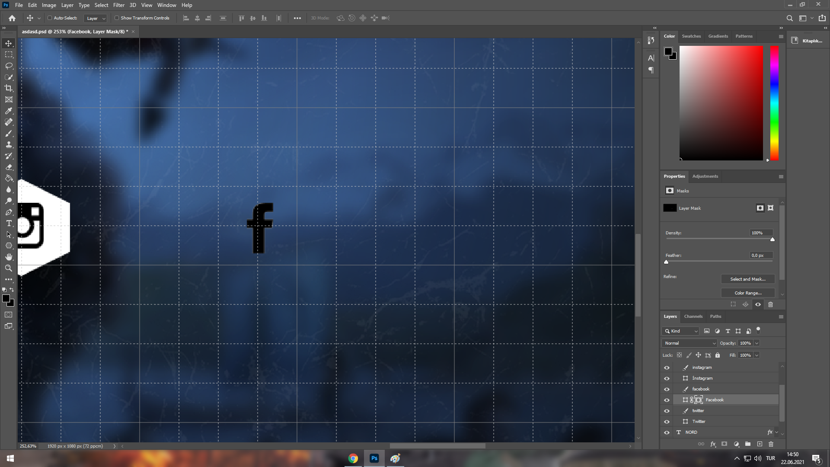Open the blend mode Normal dropdown

(689, 343)
